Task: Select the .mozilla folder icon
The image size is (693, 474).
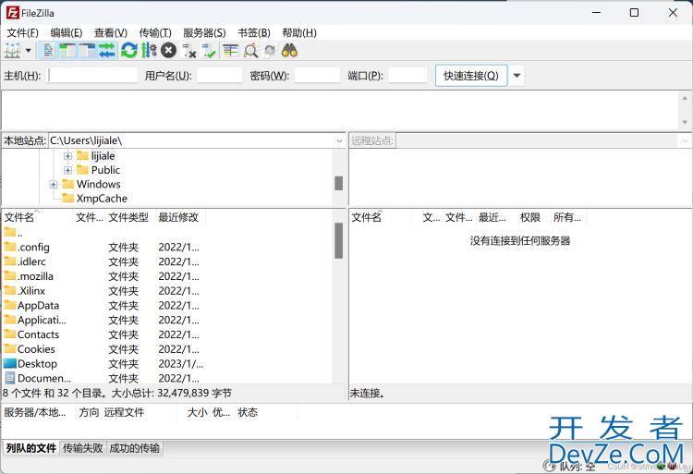Action: tap(10, 275)
